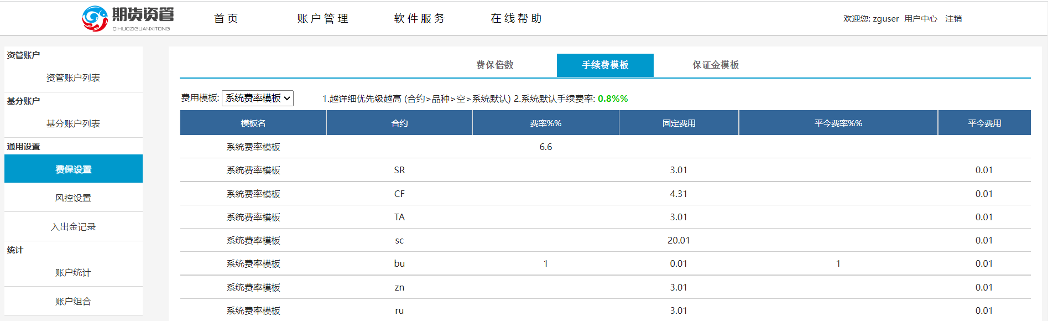
Task: Open the 保证金模板 tab
Action: tap(715, 65)
